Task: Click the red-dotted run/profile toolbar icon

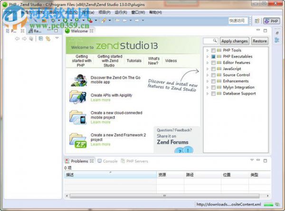Action: click(90, 20)
